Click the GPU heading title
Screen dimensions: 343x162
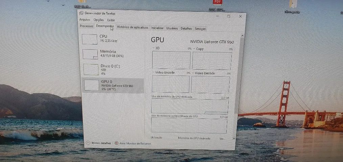157,40
